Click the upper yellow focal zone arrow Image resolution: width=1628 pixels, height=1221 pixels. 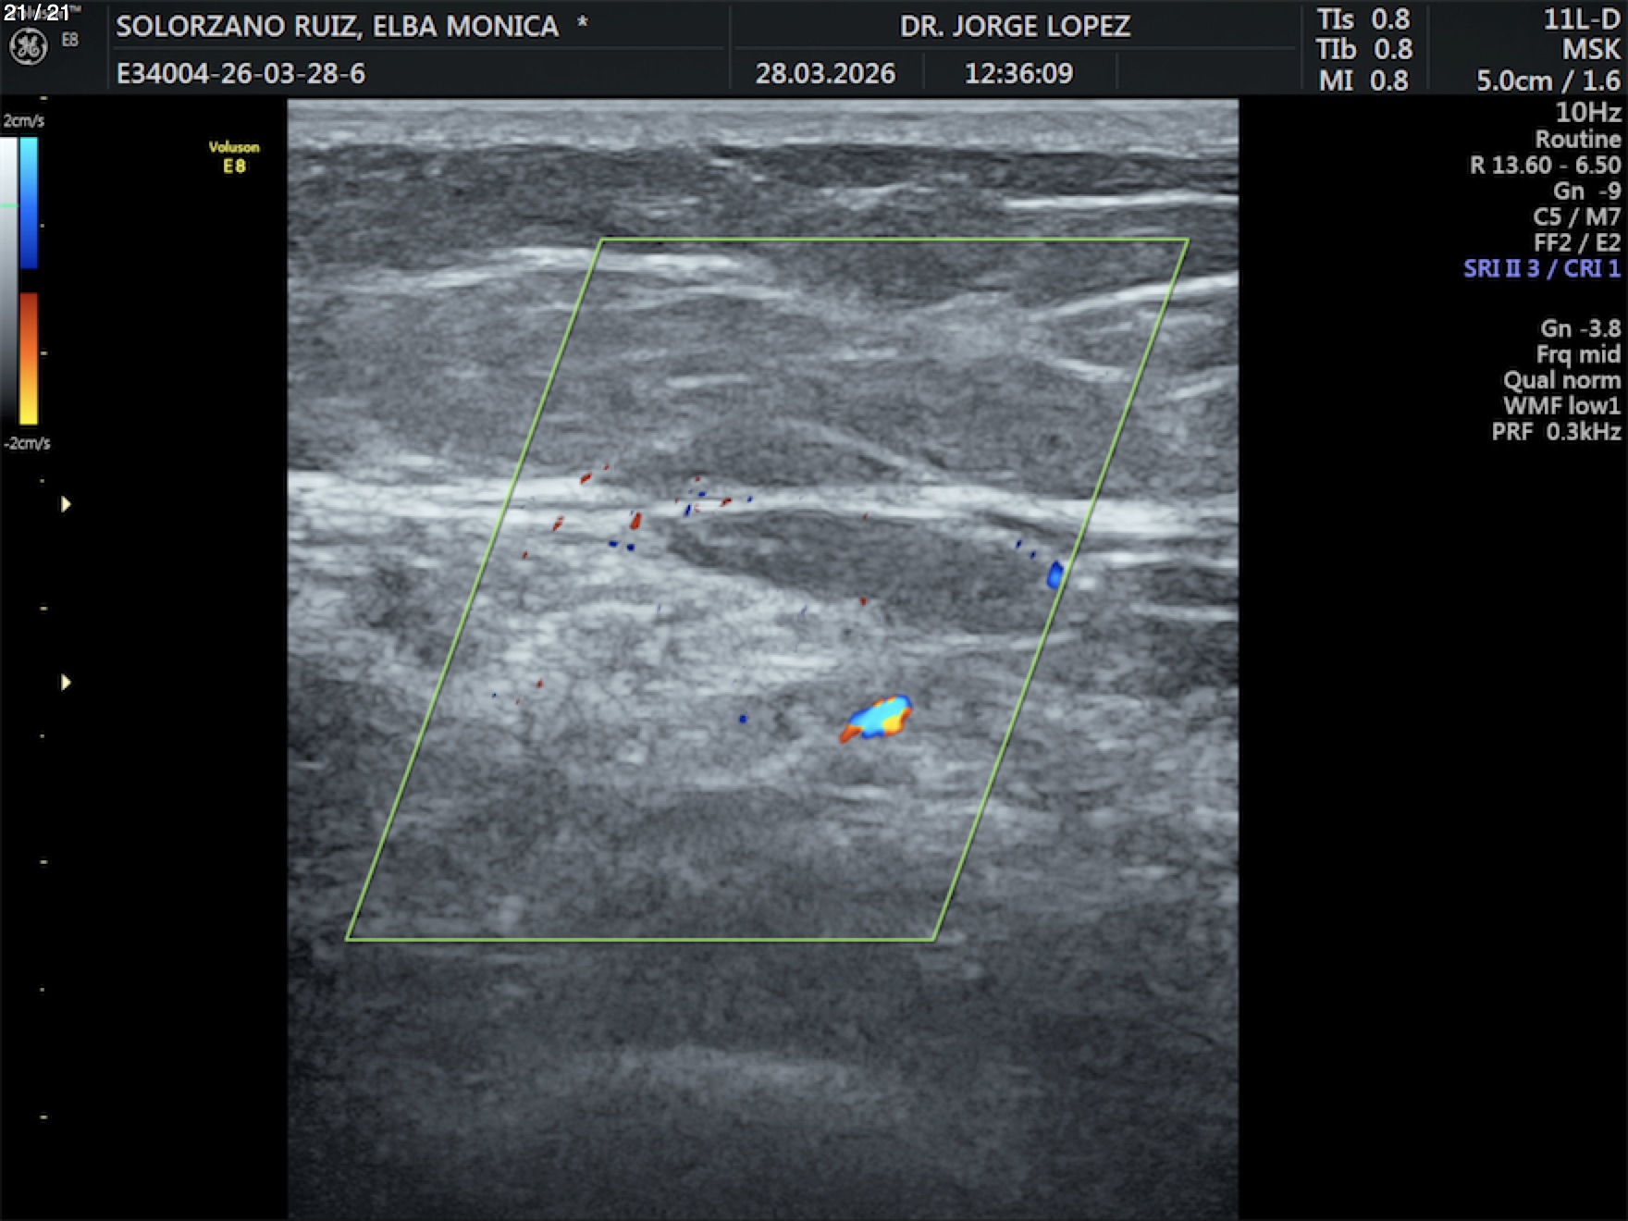coord(66,504)
